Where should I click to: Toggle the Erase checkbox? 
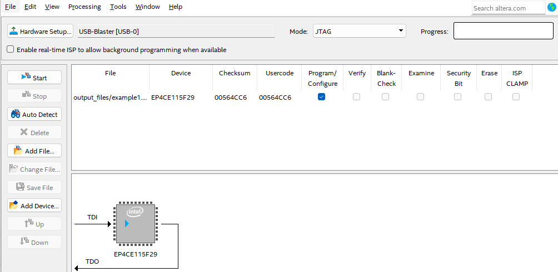click(x=488, y=97)
